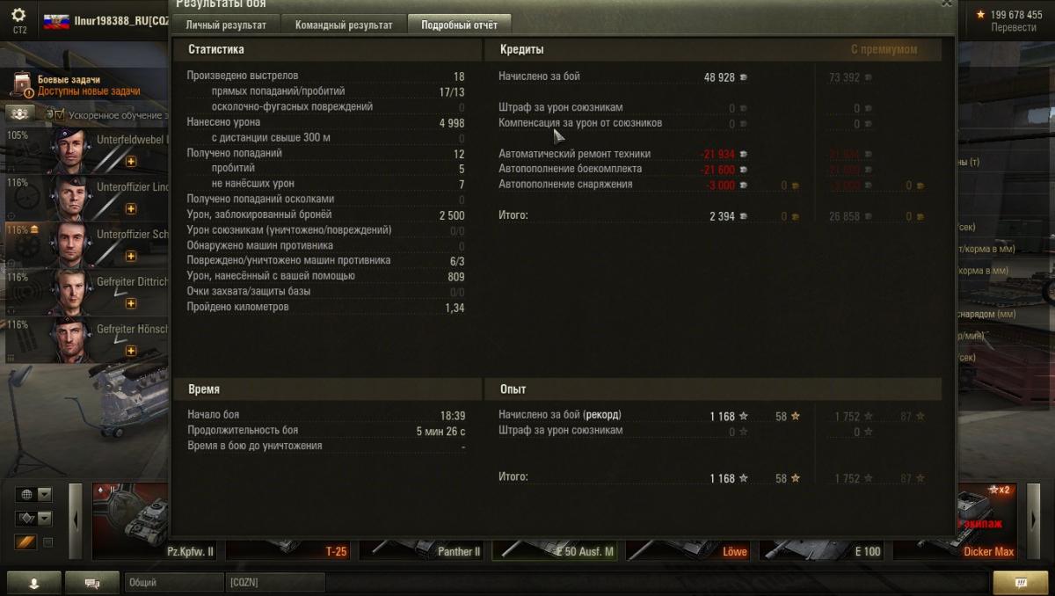The width and height of the screenshot is (1055, 596).
Task: Toggle the small checkbox beside the elite filter
Action: (x=48, y=542)
